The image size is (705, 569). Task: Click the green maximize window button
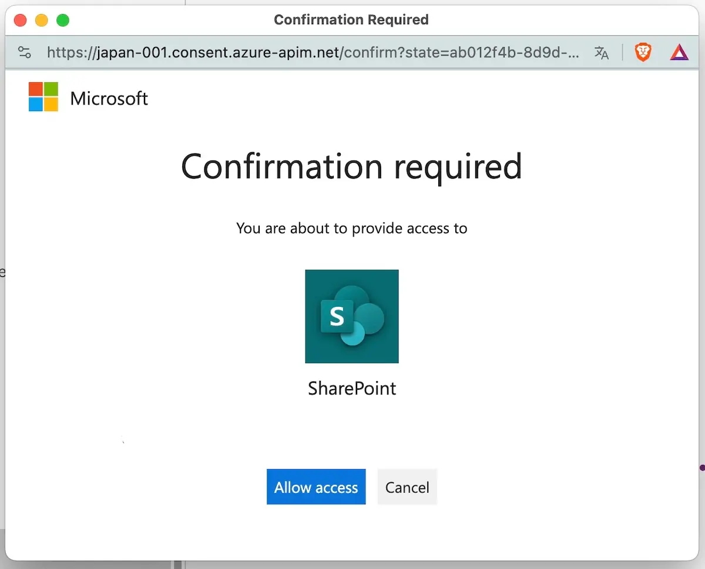coord(63,20)
